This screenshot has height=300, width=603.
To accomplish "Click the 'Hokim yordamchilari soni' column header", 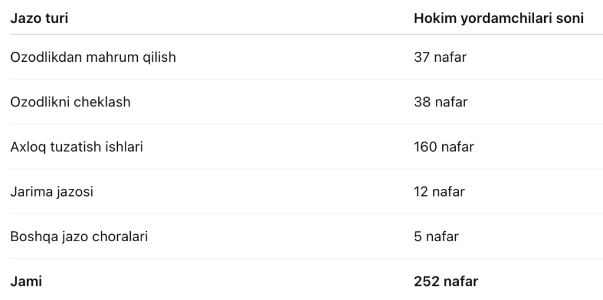I will [x=498, y=18].
